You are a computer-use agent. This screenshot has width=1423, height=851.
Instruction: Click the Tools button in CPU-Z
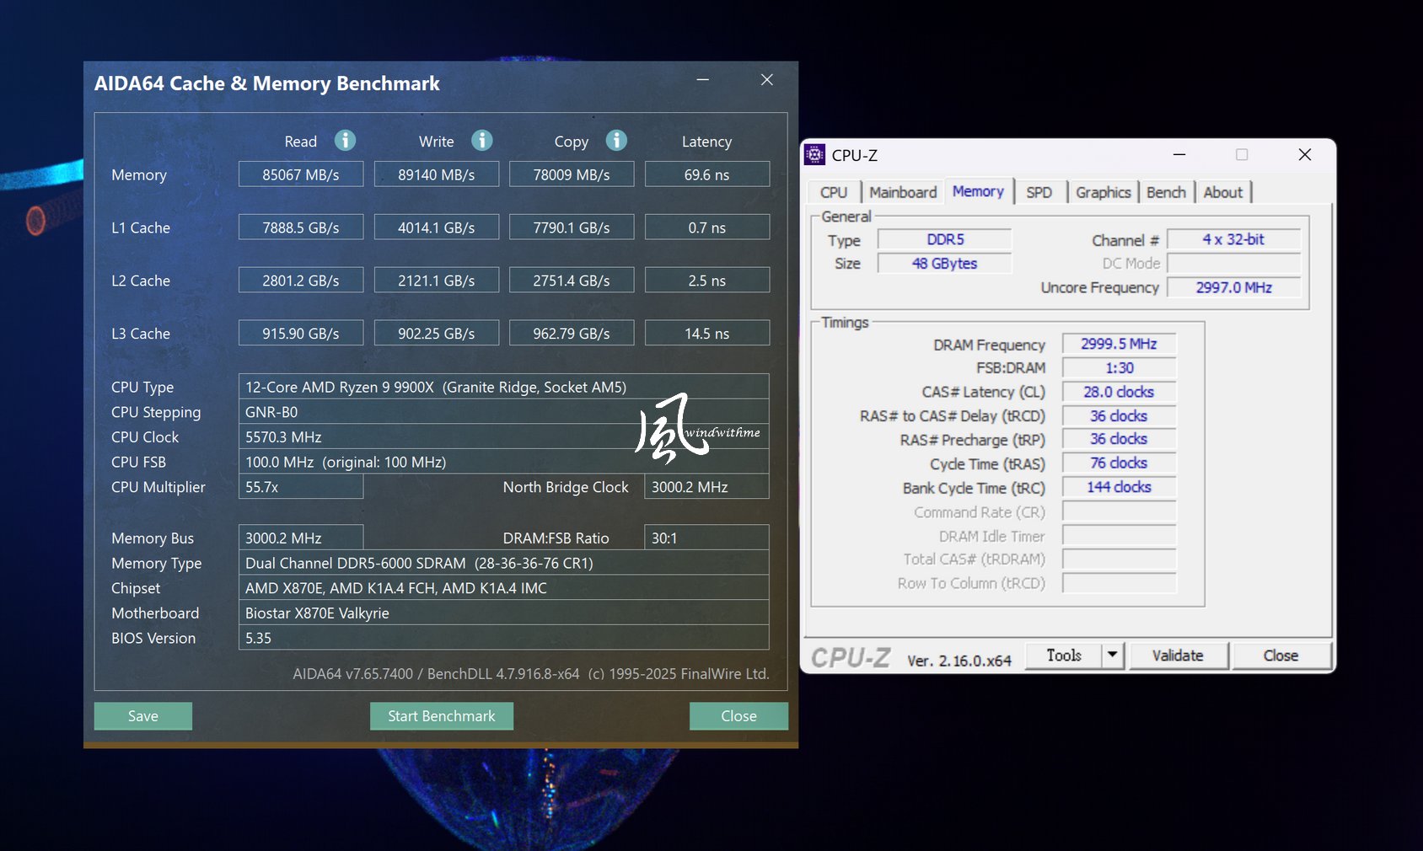[x=1063, y=656]
